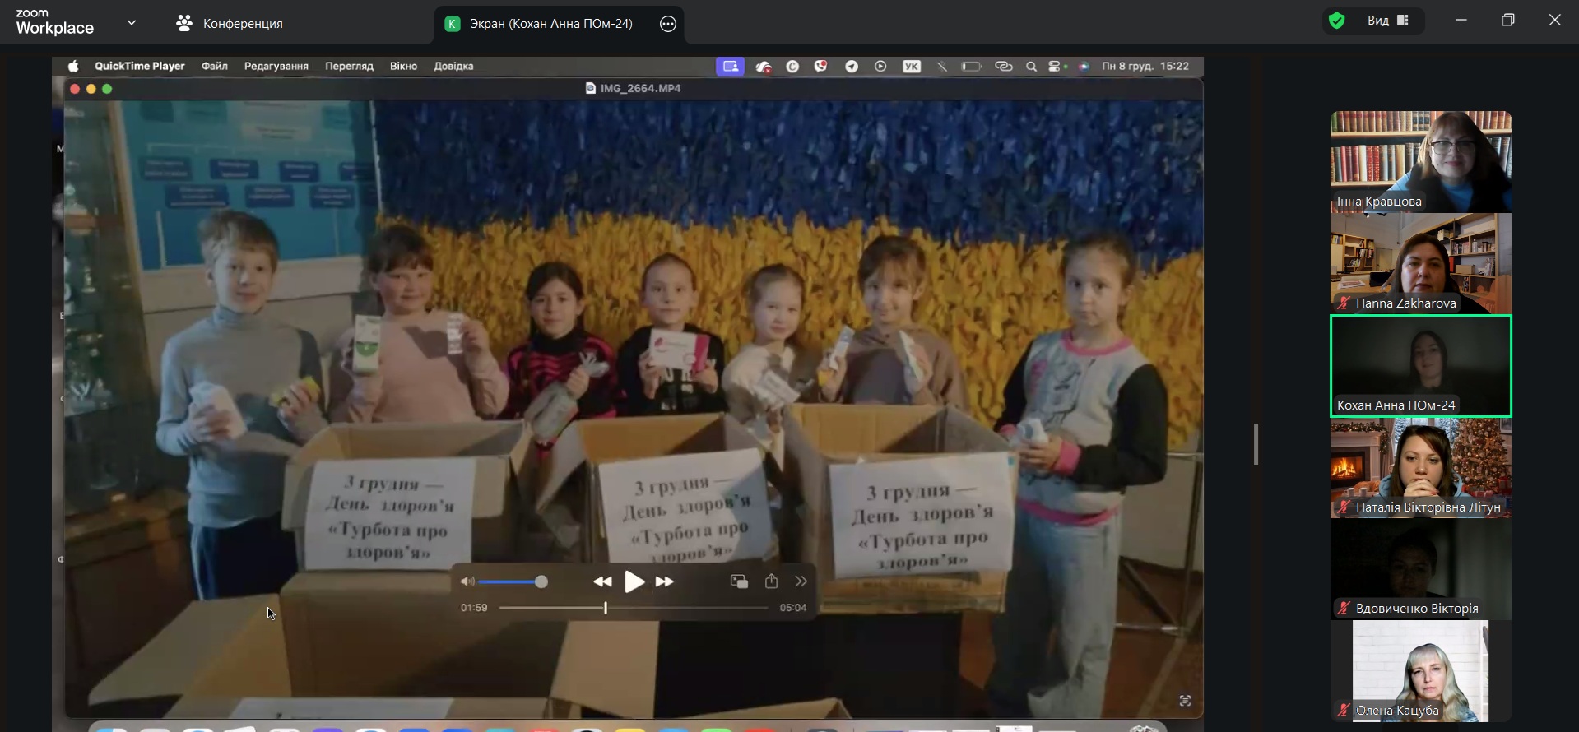Image resolution: width=1579 pixels, height=732 pixels.
Task: Open the Файл menu in QuickTime
Action: [x=214, y=66]
